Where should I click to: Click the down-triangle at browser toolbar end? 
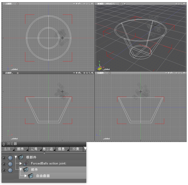(x=85, y=149)
